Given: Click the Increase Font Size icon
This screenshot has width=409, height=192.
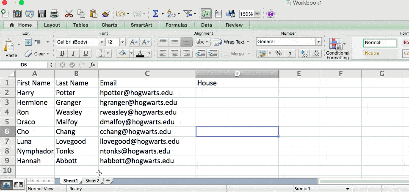Looking at the screenshot, I should tap(133, 42).
